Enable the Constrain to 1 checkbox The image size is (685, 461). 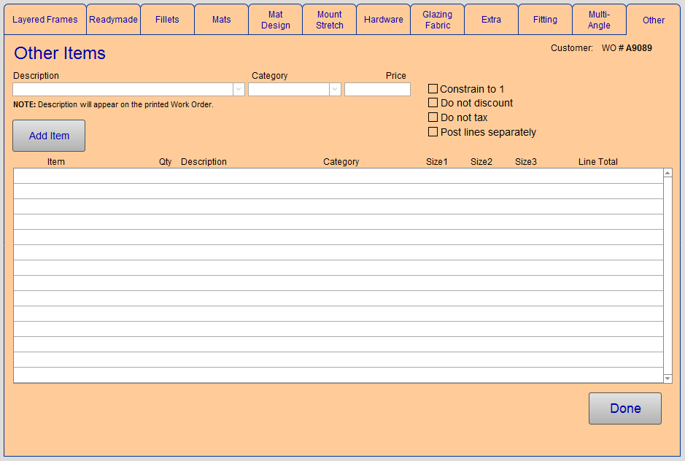433,89
